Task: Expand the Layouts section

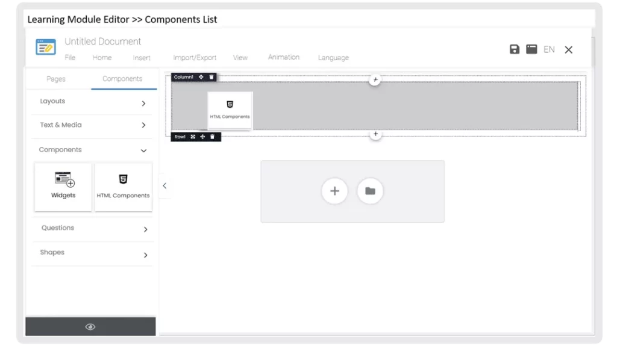Action: [92, 102]
